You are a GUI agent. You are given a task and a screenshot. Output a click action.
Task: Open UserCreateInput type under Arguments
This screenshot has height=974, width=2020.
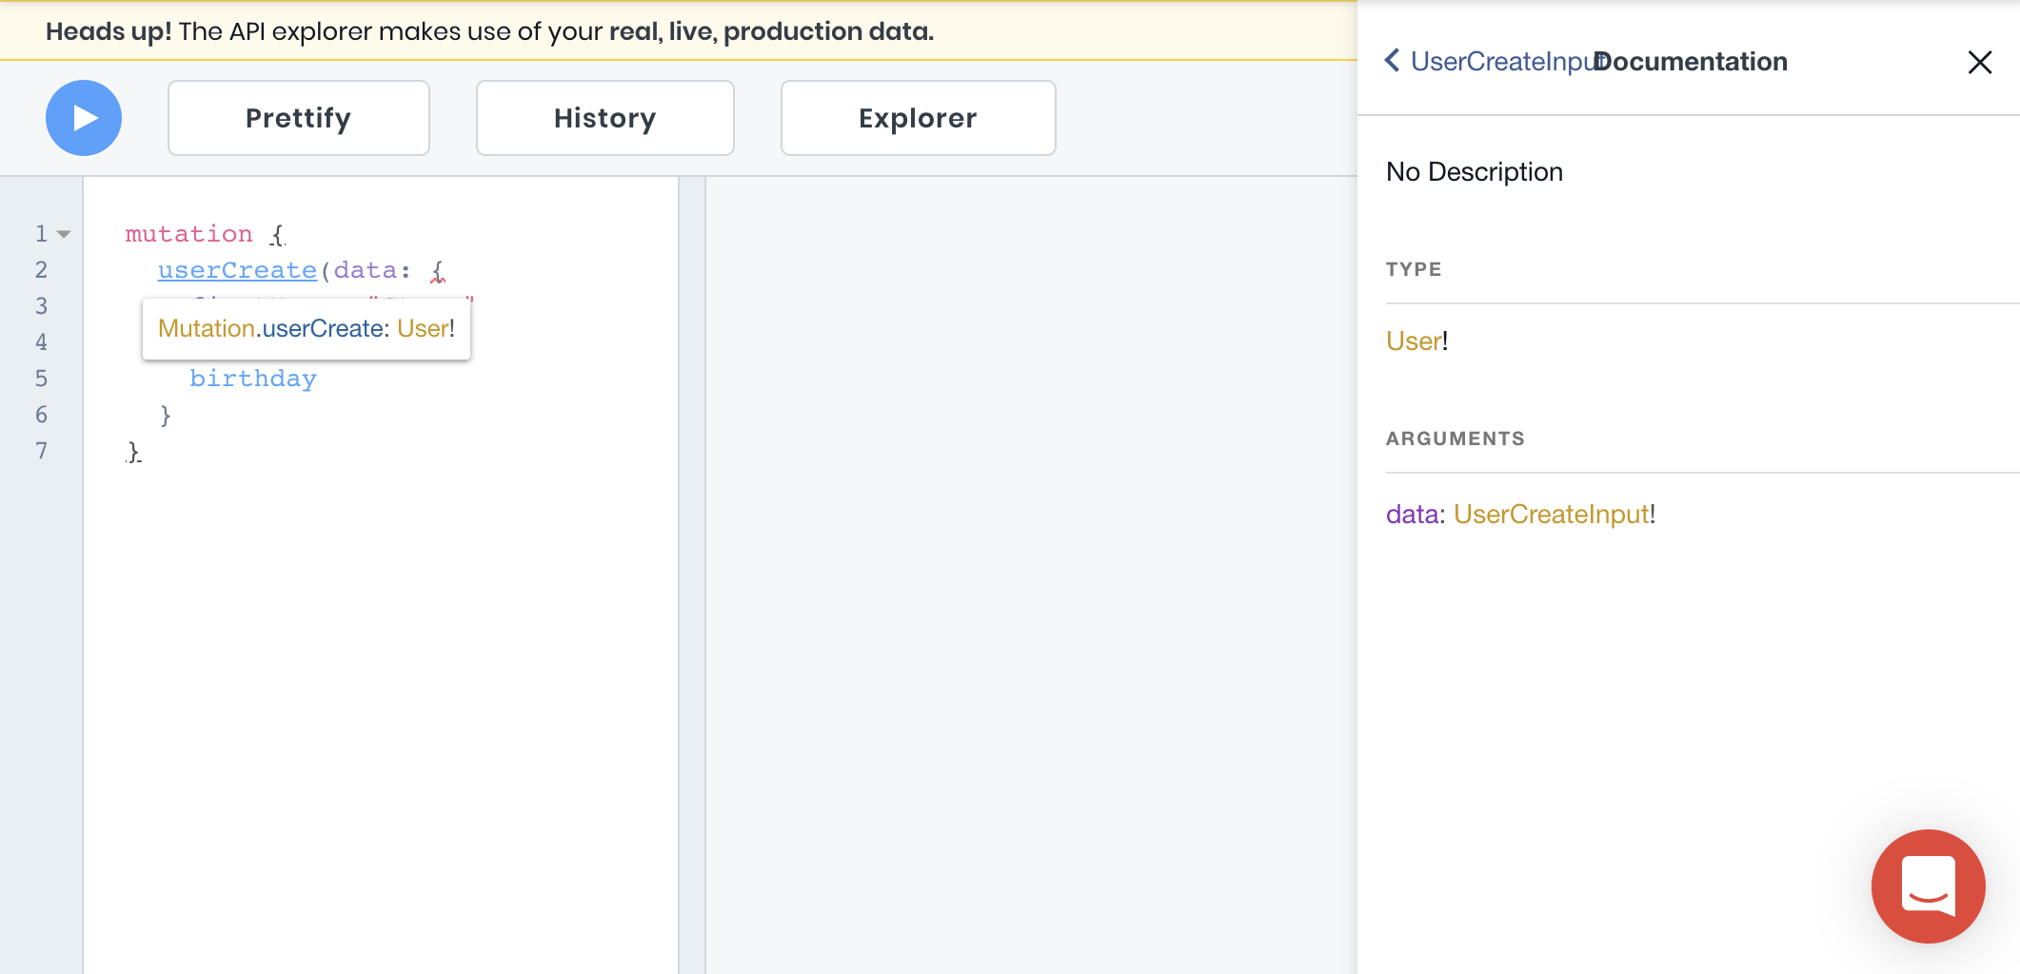coord(1551,515)
